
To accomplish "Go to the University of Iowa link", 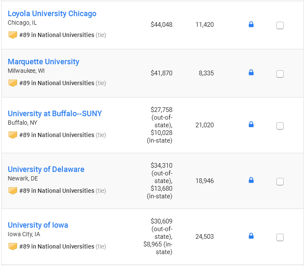I will [38, 225].
